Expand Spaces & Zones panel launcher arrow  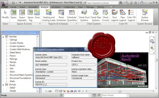point(40,24)
